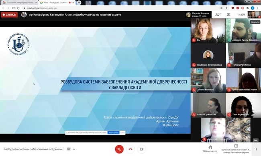
Task: Open Chrome's three-dot menu
Action: tap(258, 8)
